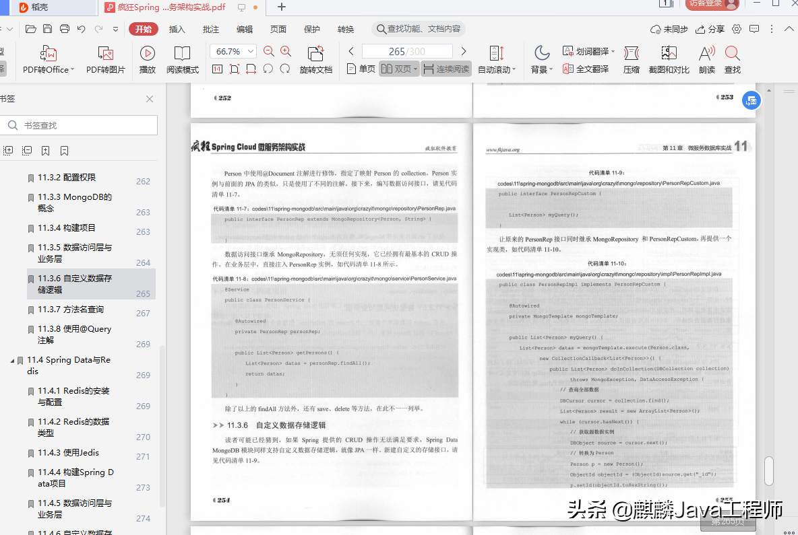Zoom out with the minus magnifier
The width and height of the screenshot is (798, 535).
pos(269,51)
